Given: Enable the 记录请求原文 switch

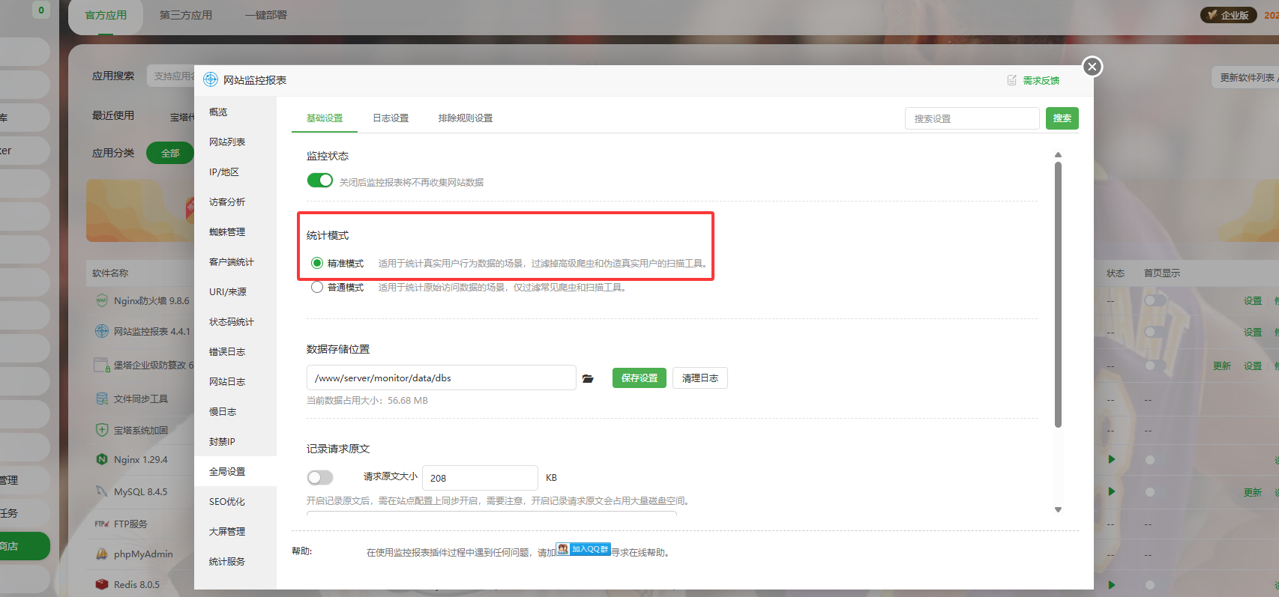Looking at the screenshot, I should (320, 477).
